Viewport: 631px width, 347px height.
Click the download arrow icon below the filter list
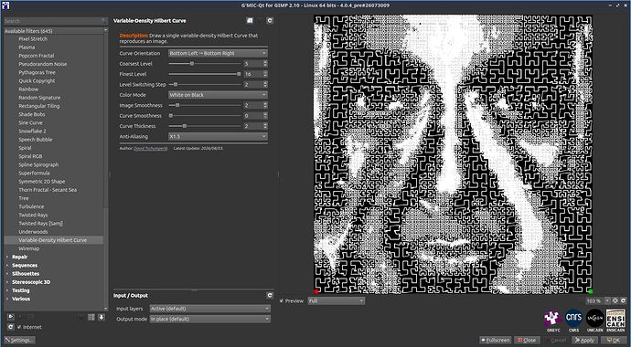point(101,317)
